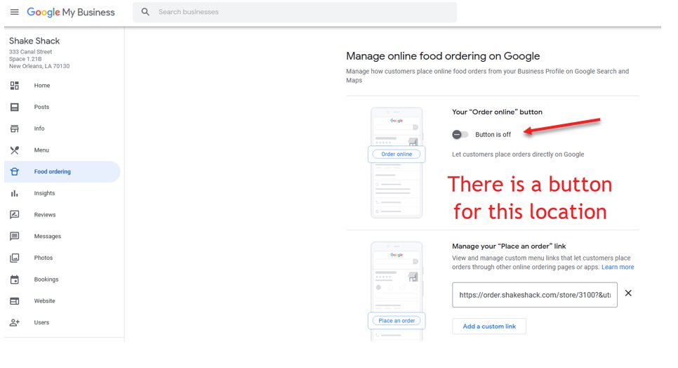This screenshot has width=678, height=368.
Task: Click "New Orleans, LA 70130" text
Action: click(39, 66)
